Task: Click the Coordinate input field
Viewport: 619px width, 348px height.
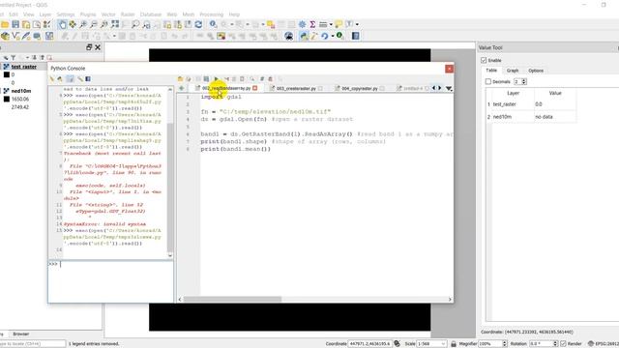Action: coord(369,344)
